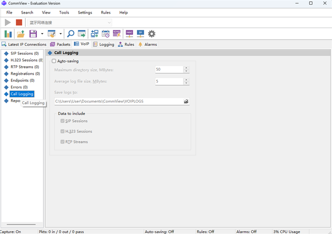
Task: Expand the save icon dropdown arrow
Action: (x=42, y=34)
